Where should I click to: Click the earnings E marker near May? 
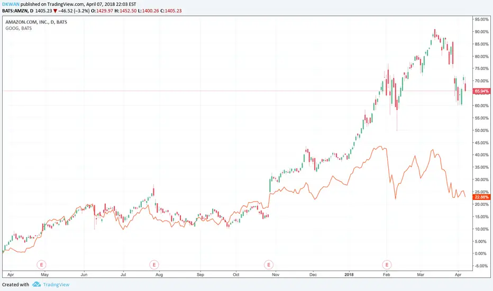tap(41, 265)
